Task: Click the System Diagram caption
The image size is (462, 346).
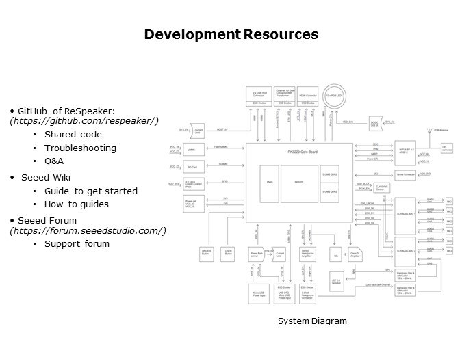Action: click(312, 321)
